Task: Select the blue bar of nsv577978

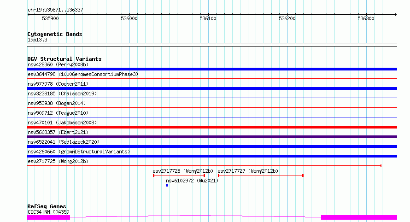Action: [x=212, y=88]
